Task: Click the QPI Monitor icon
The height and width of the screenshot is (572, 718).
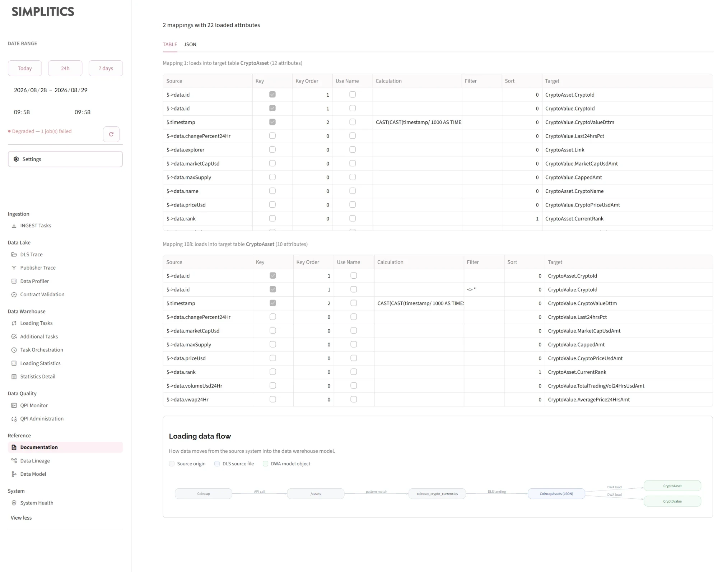Action: 14,405
